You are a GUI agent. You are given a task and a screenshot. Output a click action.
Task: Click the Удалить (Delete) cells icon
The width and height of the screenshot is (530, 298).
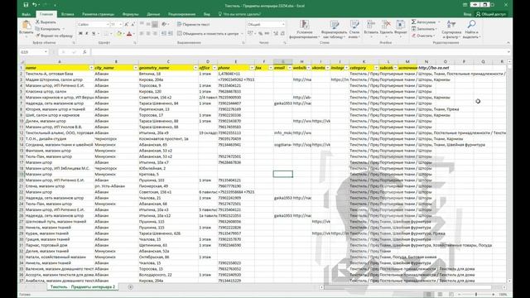click(x=386, y=24)
